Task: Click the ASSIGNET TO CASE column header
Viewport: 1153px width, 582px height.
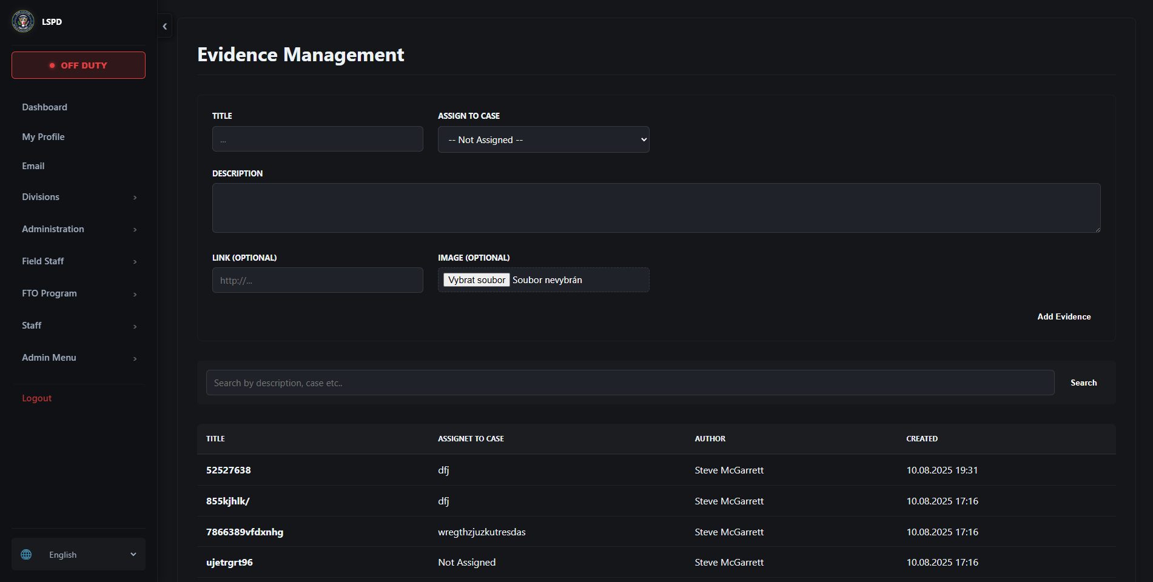Action: 471,439
